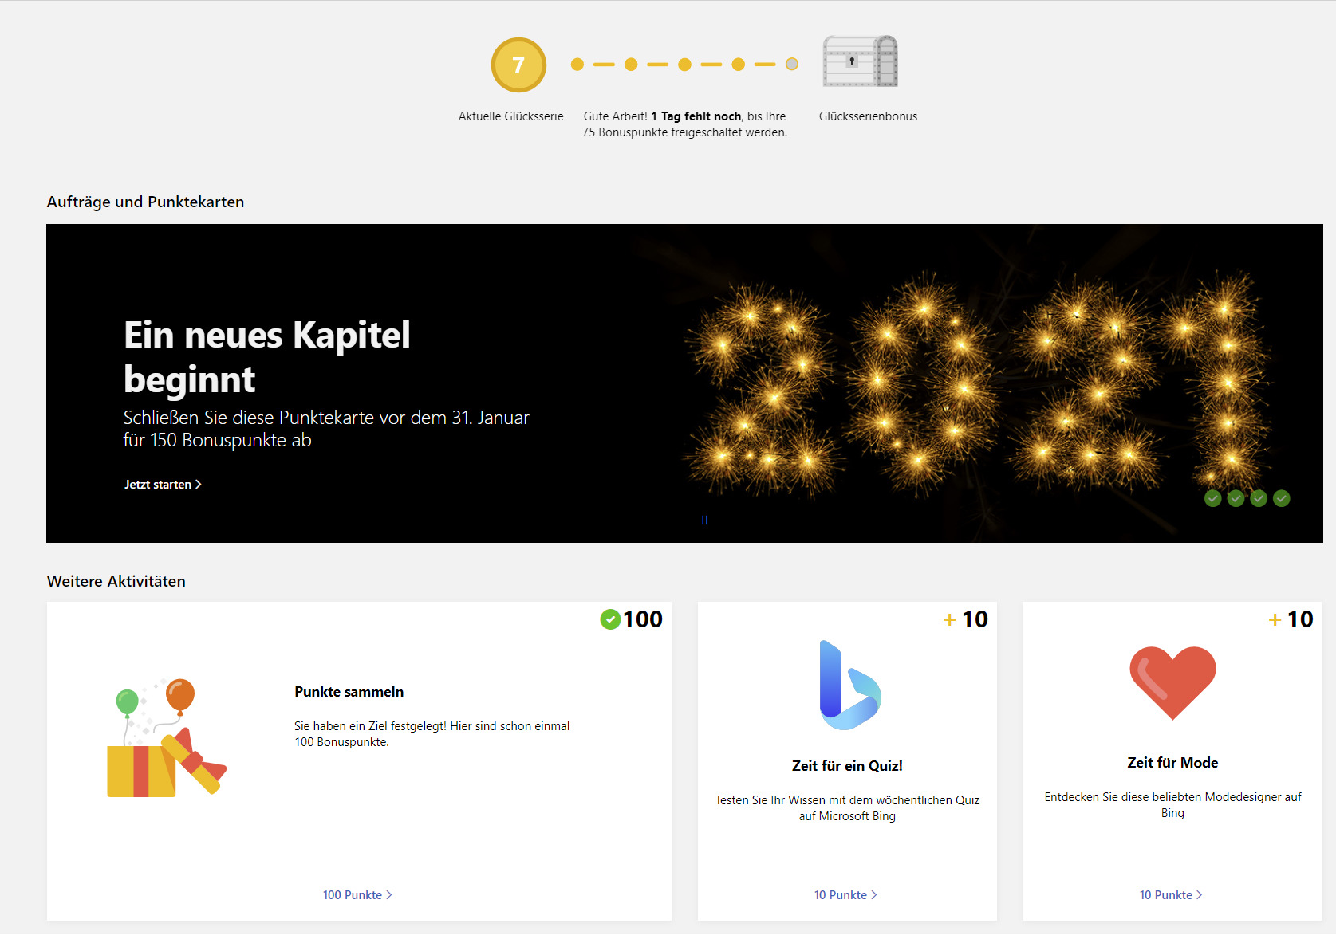
Task: Click the first yellow dot in the streak progress
Action: [577, 64]
